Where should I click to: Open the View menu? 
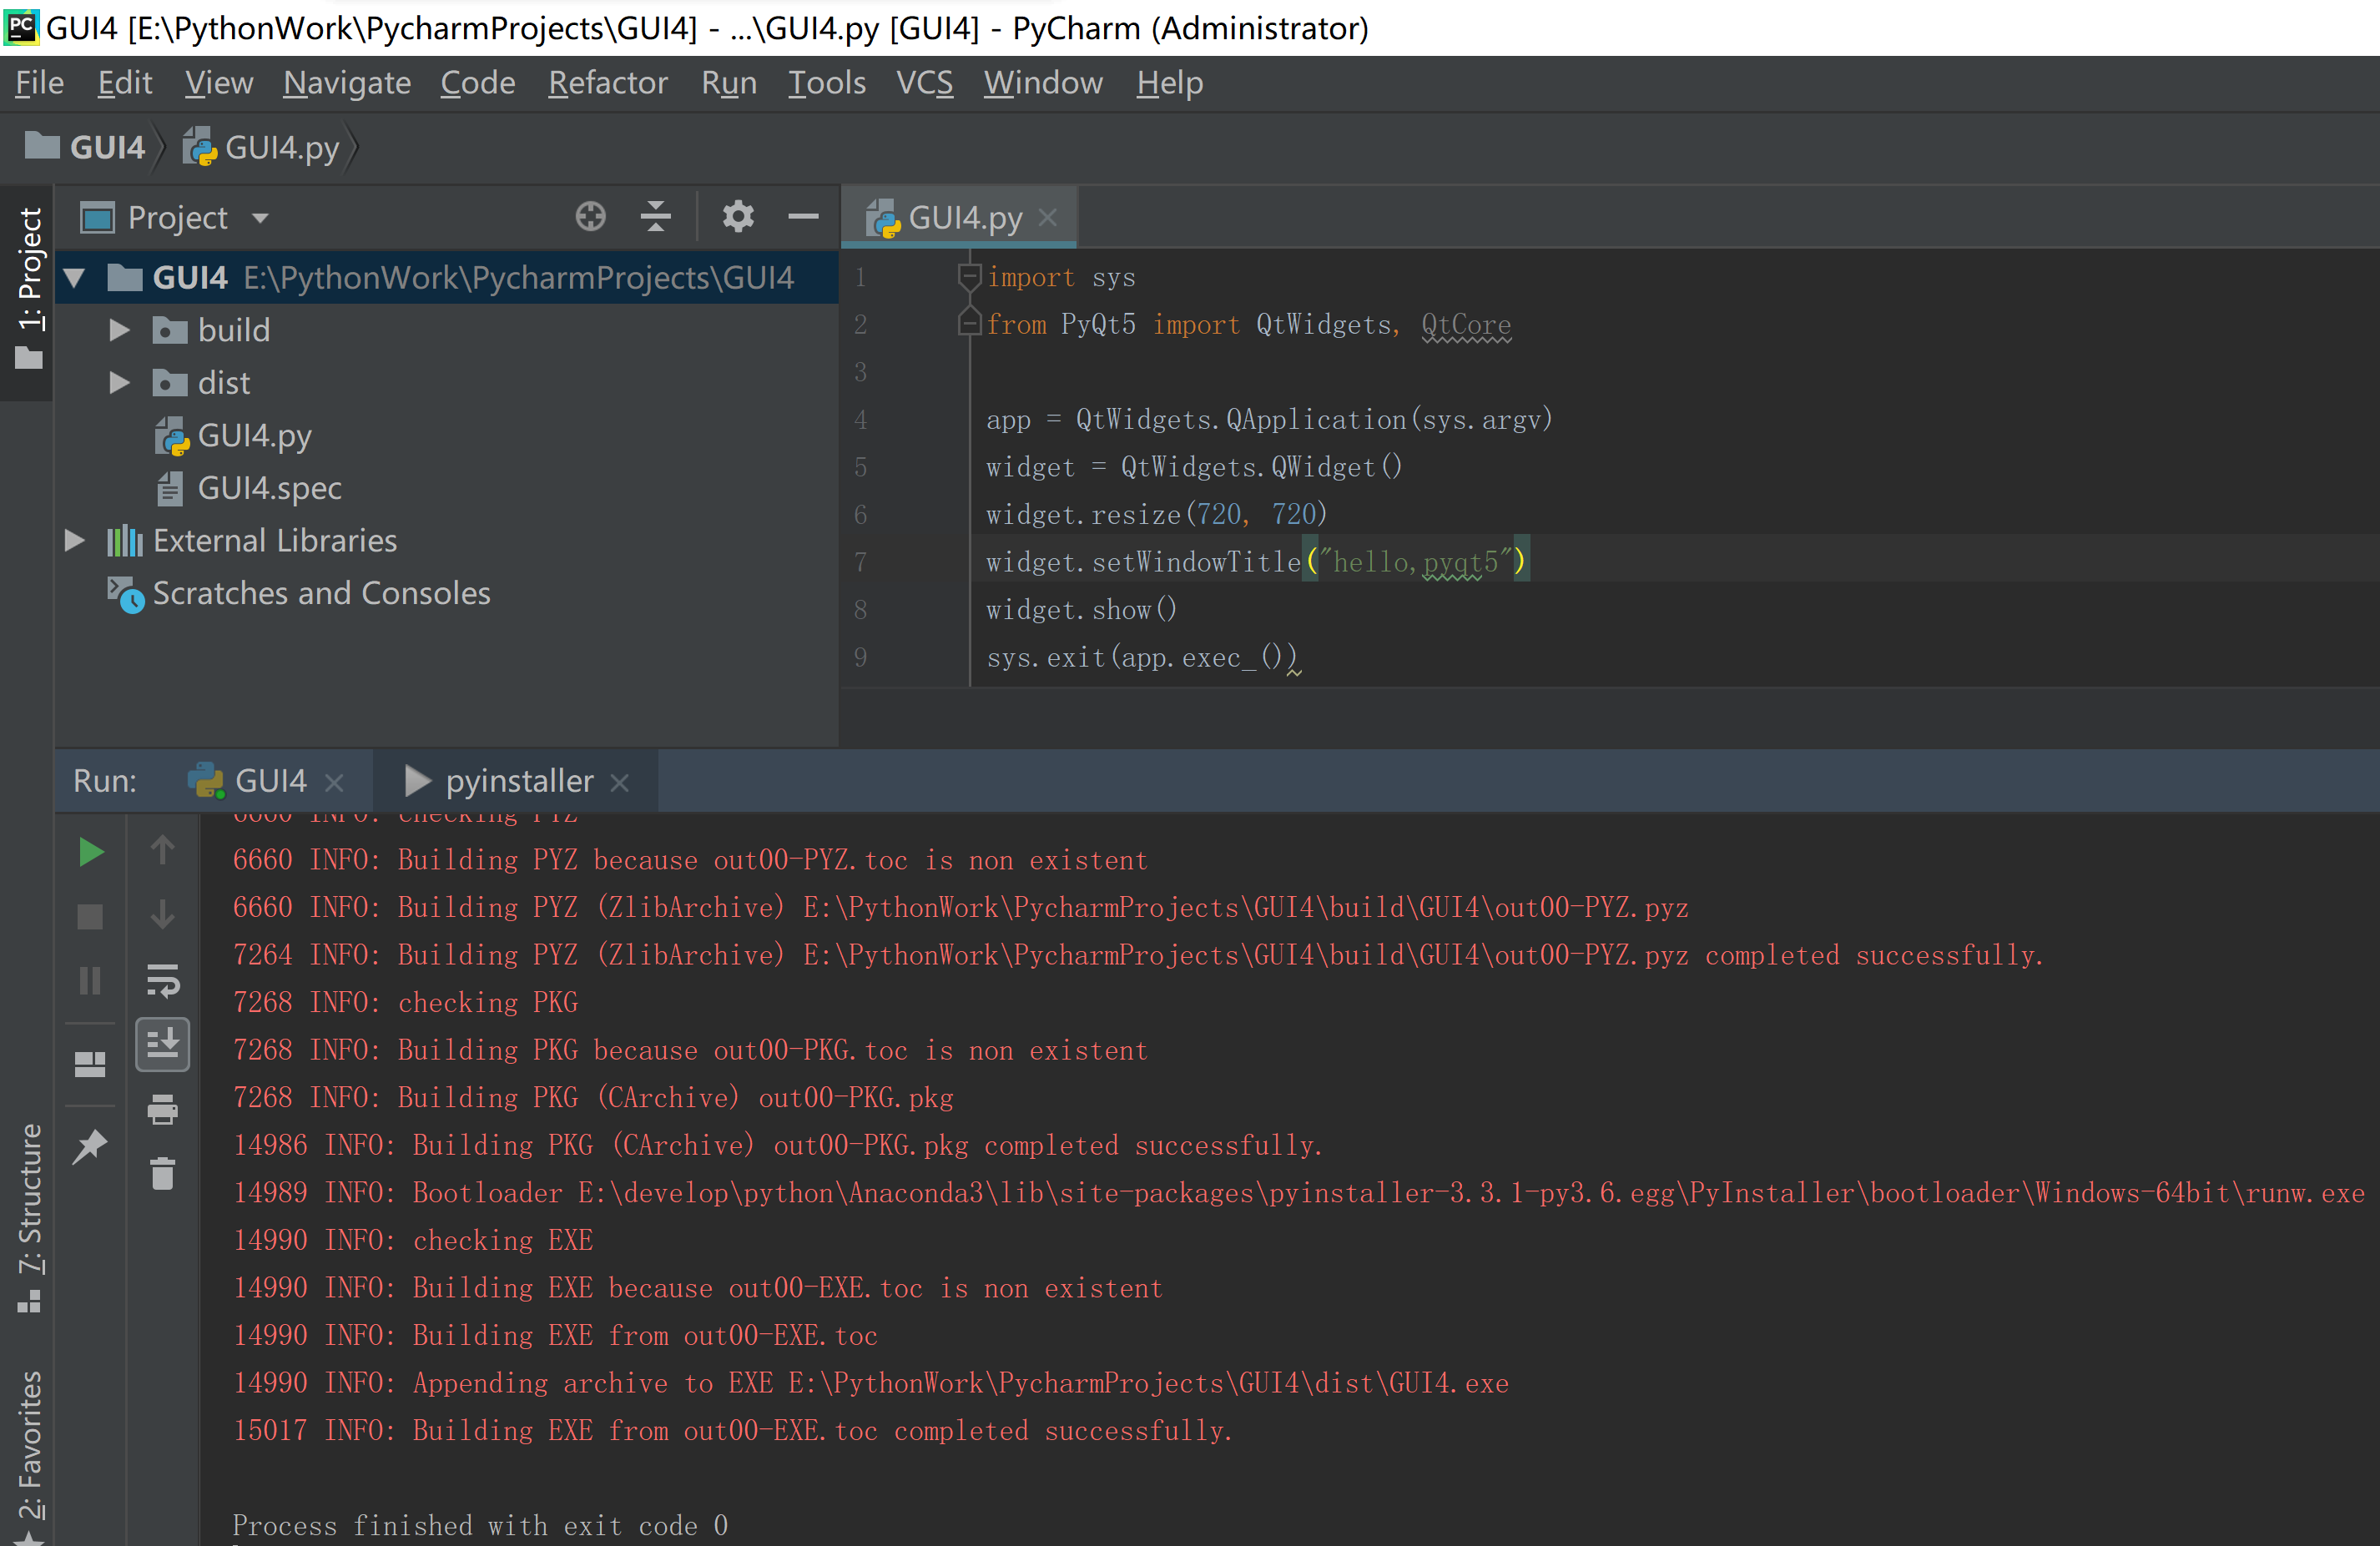coord(219,83)
